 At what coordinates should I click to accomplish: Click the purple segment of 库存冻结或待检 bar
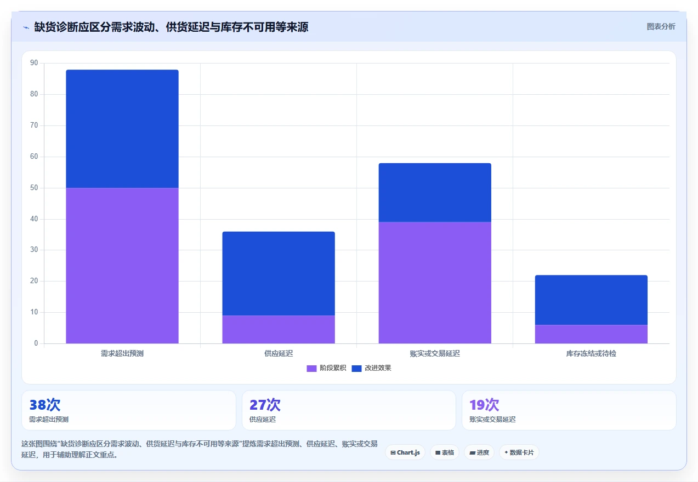[591, 334]
